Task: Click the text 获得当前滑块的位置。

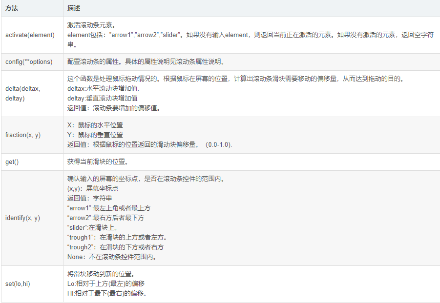Action: click(98, 162)
